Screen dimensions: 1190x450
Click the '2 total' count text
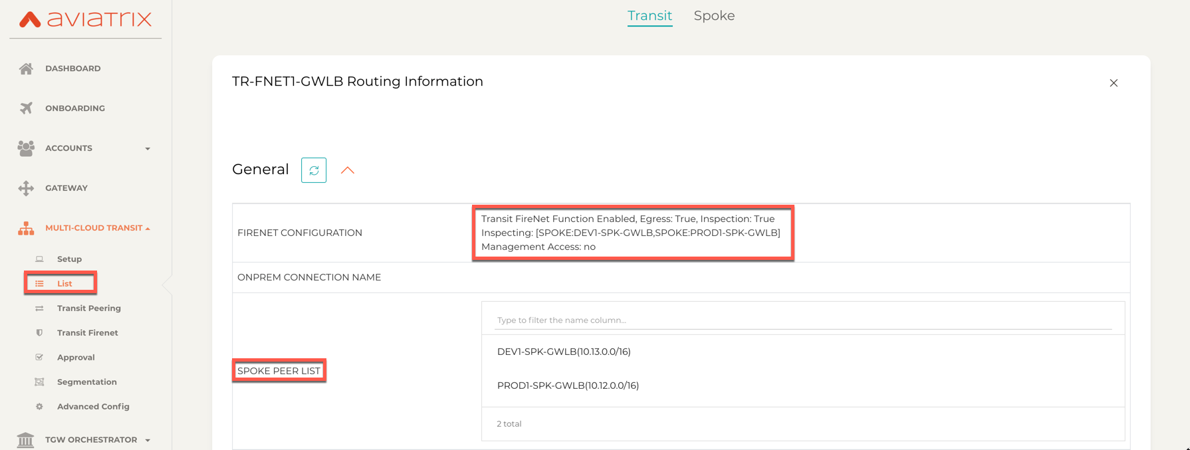coord(509,424)
